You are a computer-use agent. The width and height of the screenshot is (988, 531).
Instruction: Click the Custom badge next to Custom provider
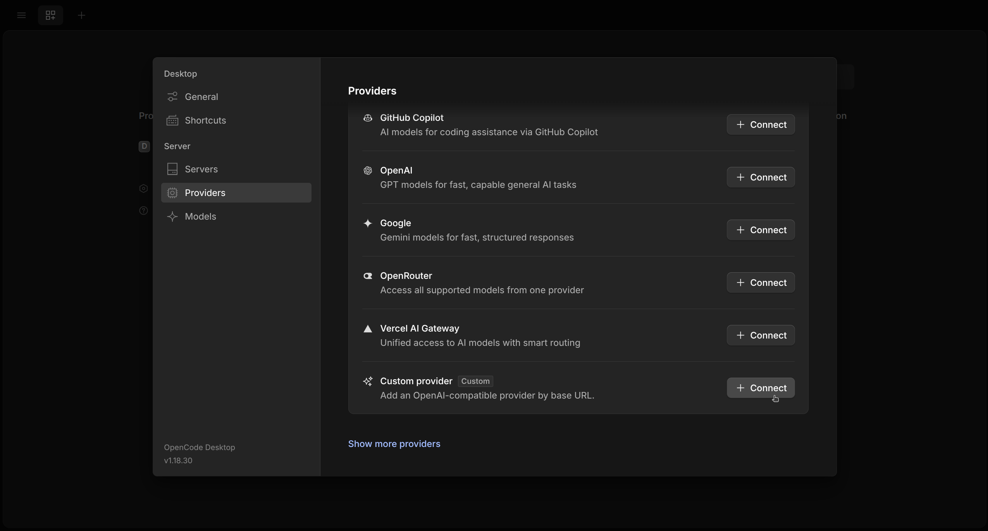(475, 381)
